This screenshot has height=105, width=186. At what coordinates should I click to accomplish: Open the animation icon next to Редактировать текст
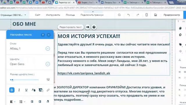[87, 27]
